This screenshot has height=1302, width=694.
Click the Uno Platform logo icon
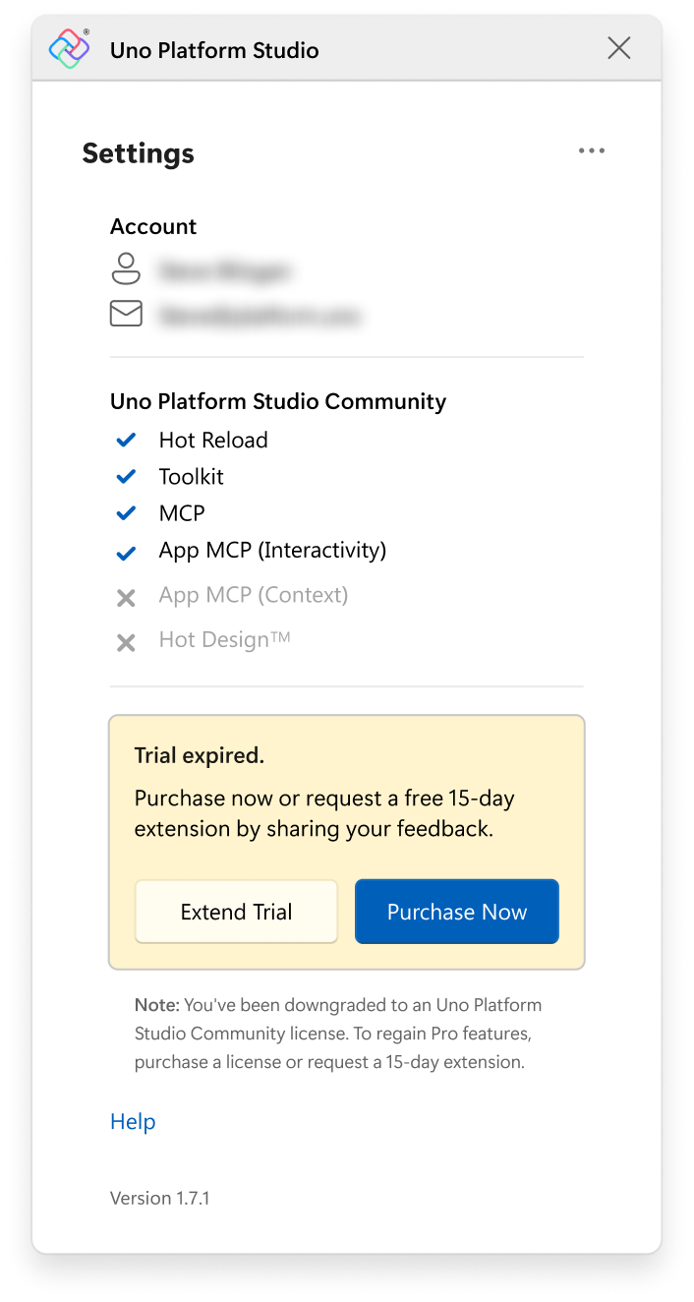click(x=70, y=48)
